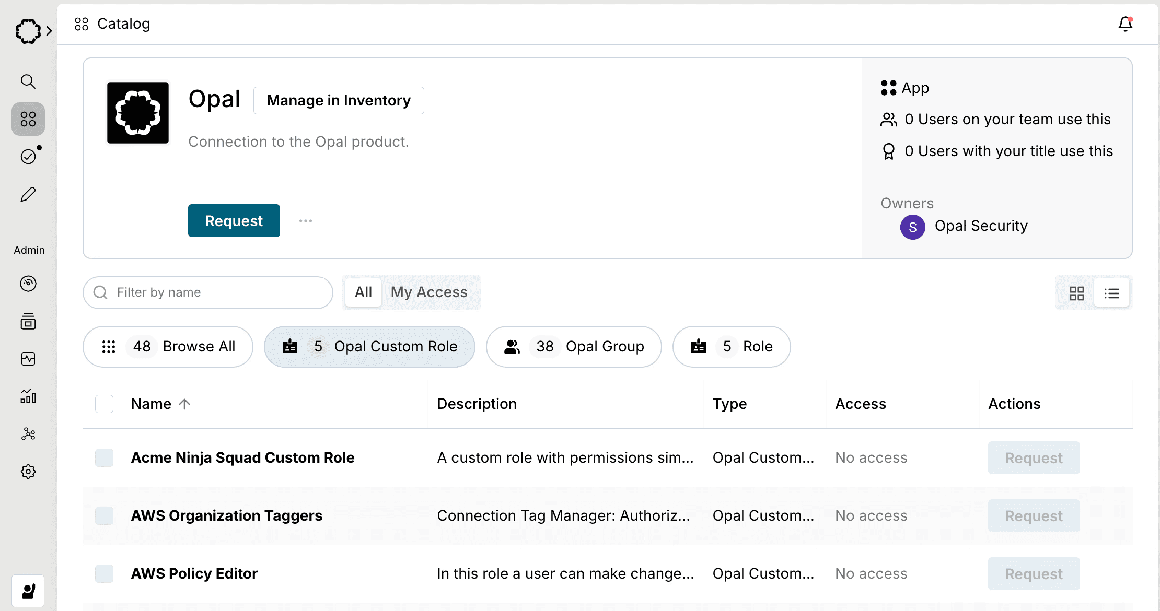Image resolution: width=1160 pixels, height=611 pixels.
Task: Open the three-dot more options menu
Action: [x=306, y=221]
